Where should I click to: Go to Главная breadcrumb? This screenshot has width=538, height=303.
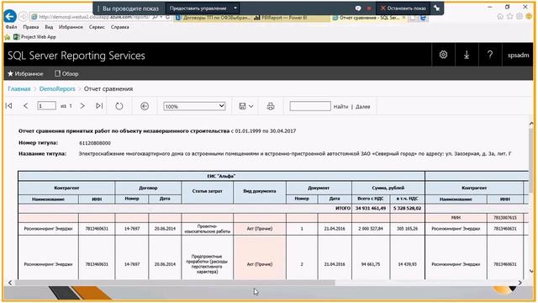click(19, 88)
